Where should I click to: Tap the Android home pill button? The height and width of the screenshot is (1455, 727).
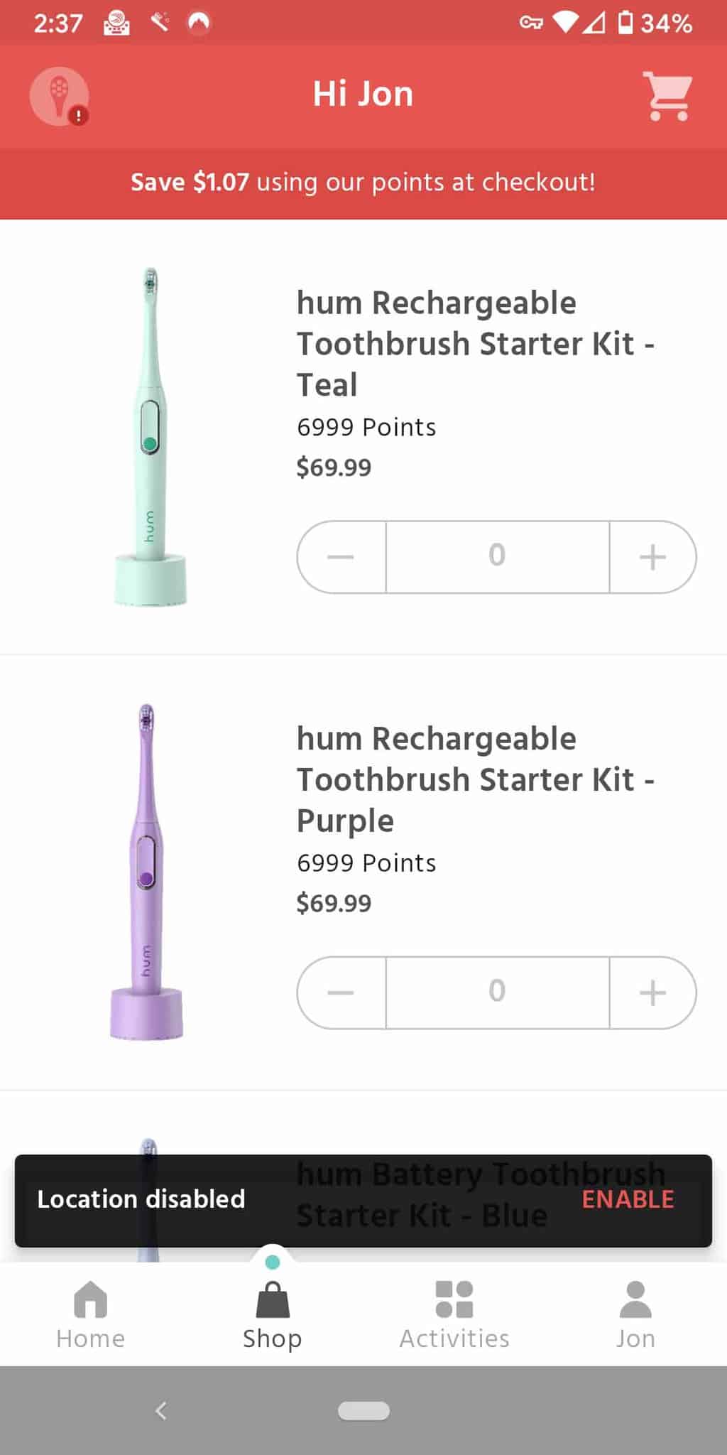click(x=363, y=1410)
